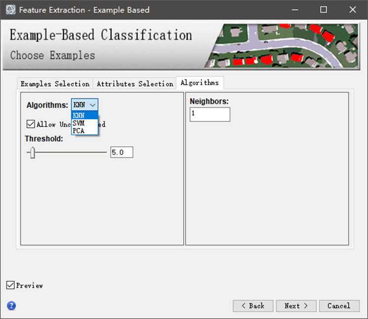The width and height of the screenshot is (368, 319).
Task: Choose SVM in the algorithm dropdown list
Action: tap(85, 123)
